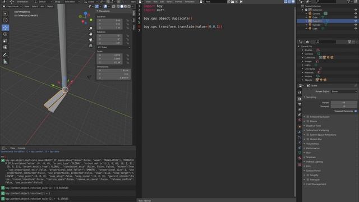
Task: Expand the Color Management panel
Action: pos(316,184)
